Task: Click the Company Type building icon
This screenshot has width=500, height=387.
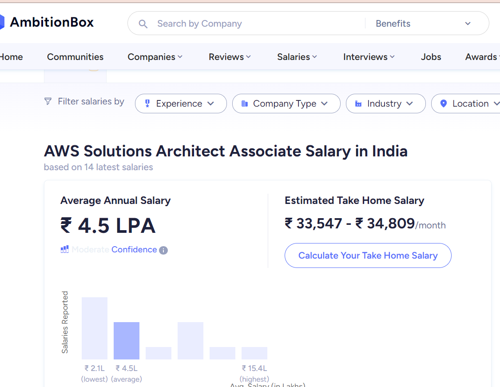Action: pos(245,104)
